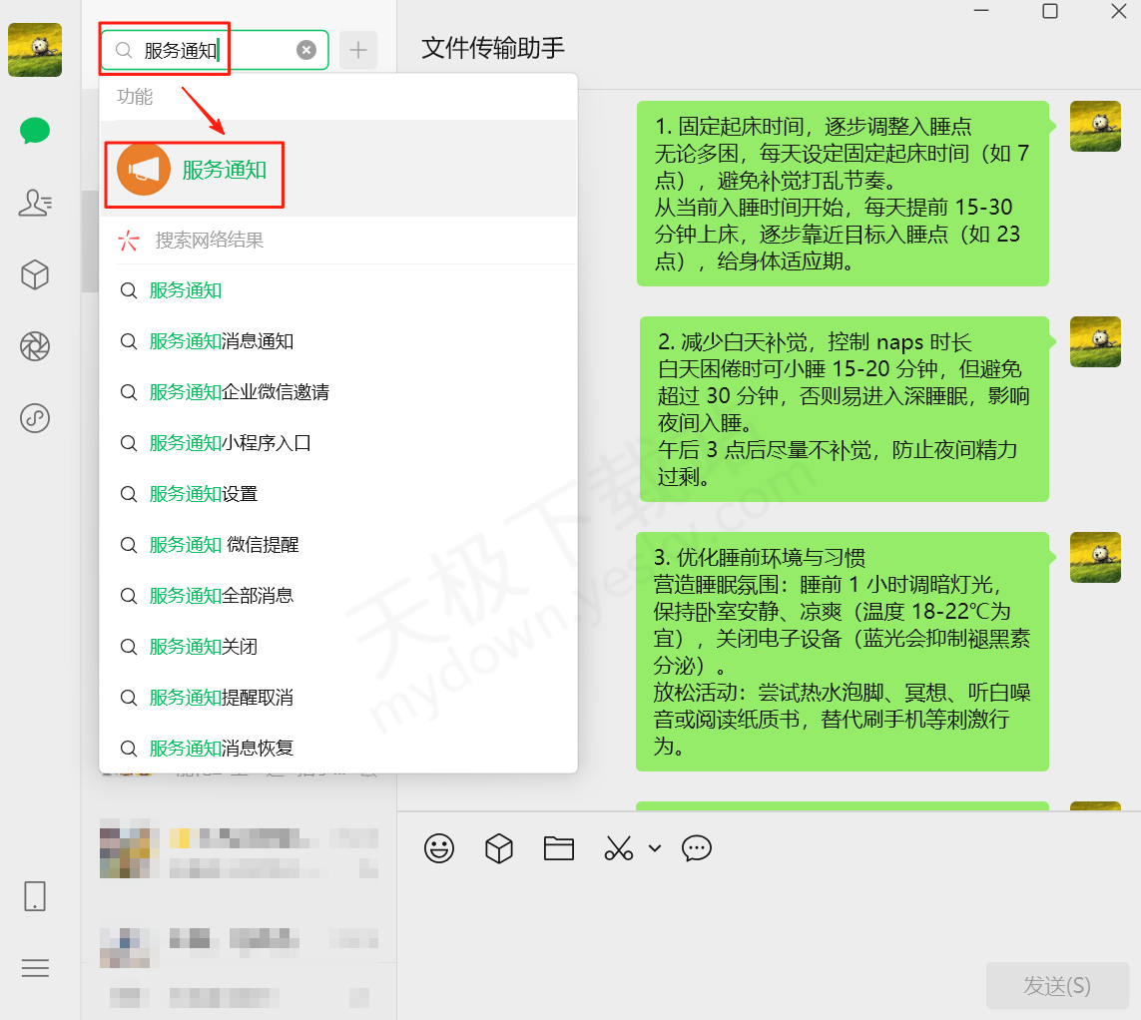Open the Mini Programs cube icon in sidebar
The image size is (1141, 1020).
point(35,274)
